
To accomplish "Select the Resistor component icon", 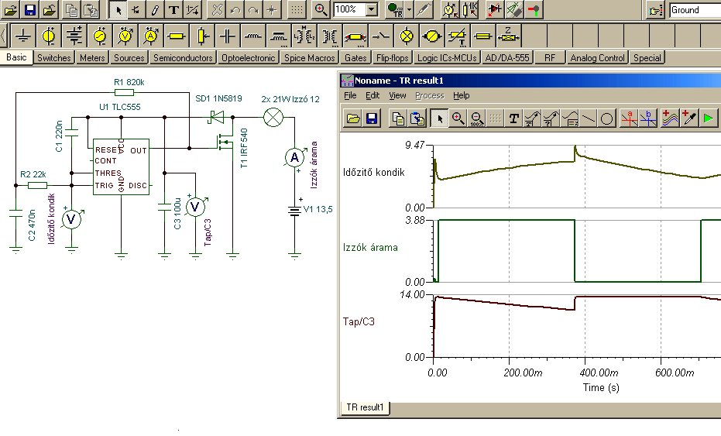I will pos(177,36).
